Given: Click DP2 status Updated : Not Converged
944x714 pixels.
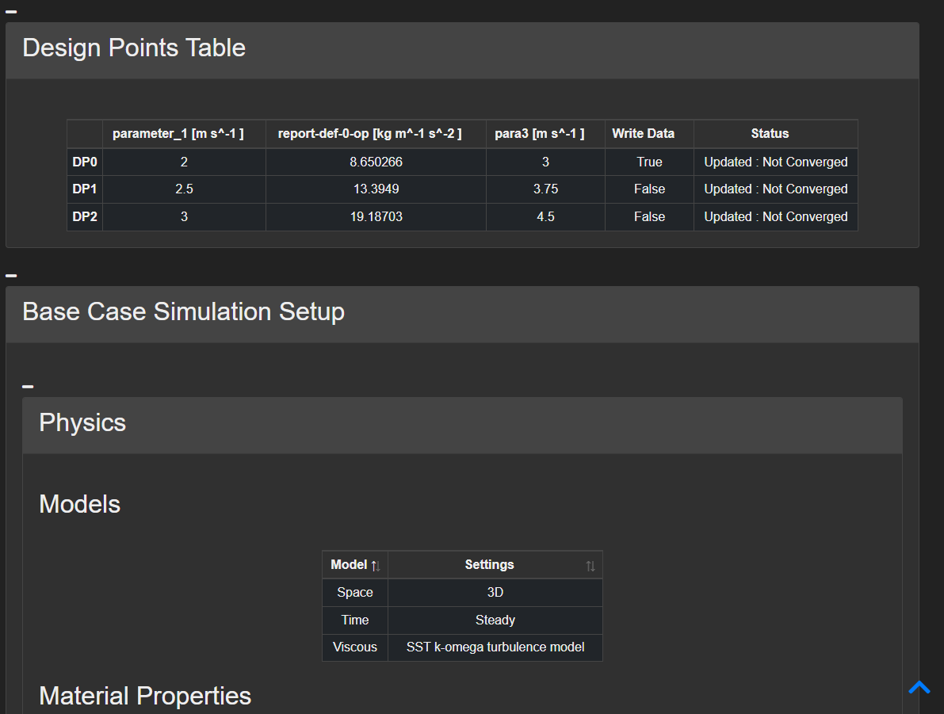Looking at the screenshot, I should click(x=775, y=216).
